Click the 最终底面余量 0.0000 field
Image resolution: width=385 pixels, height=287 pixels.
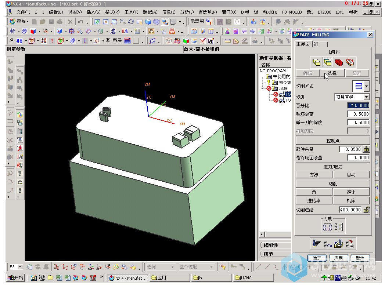pos(359,157)
